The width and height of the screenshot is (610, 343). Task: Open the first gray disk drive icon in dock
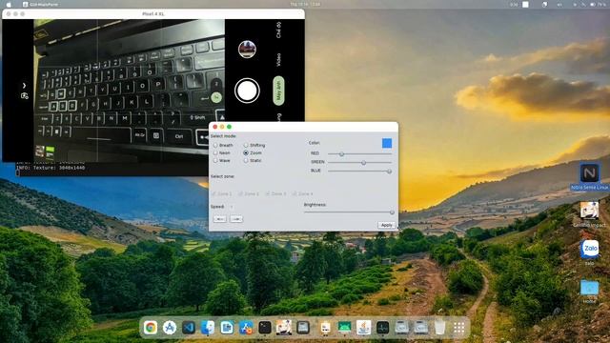click(401, 328)
